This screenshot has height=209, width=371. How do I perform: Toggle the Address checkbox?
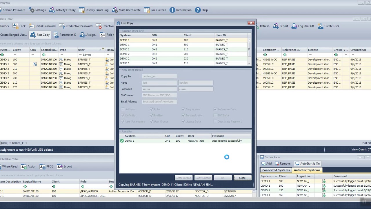(123, 109)
